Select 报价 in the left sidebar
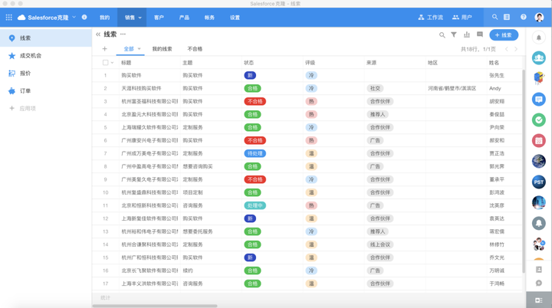The height and width of the screenshot is (308, 552). pos(46,74)
